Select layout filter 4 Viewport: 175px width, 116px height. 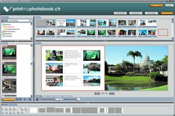(3, 112)
